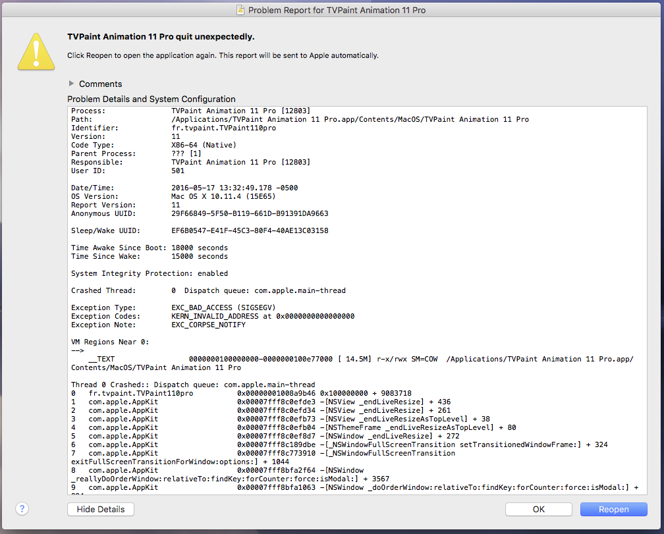Click the Code Type value "X86-64 (Native)"
The image size is (664, 534).
click(x=204, y=145)
